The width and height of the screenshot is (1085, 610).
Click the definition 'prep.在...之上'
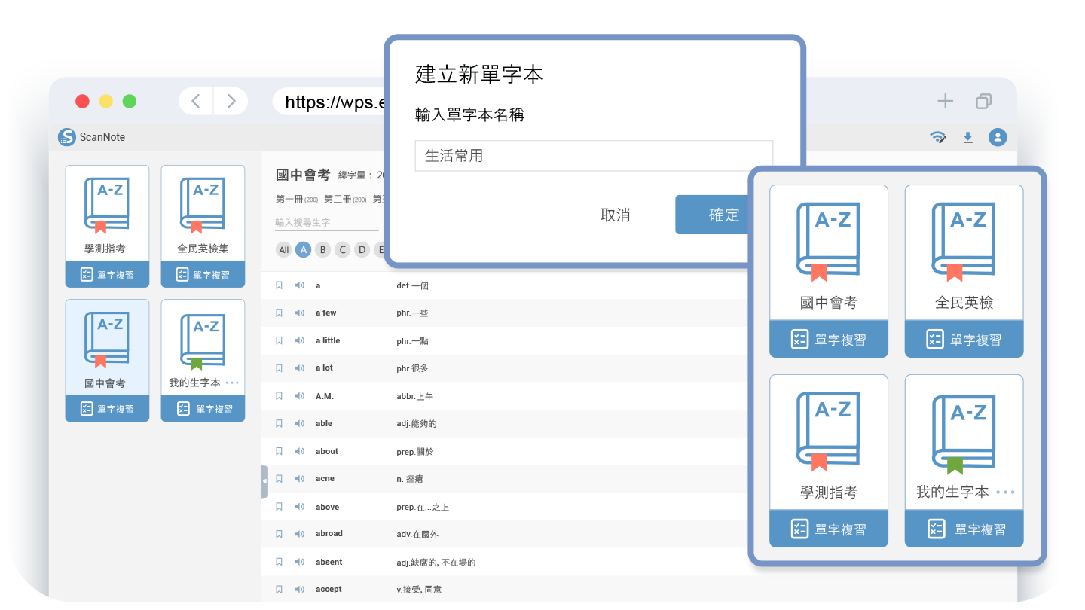423,508
